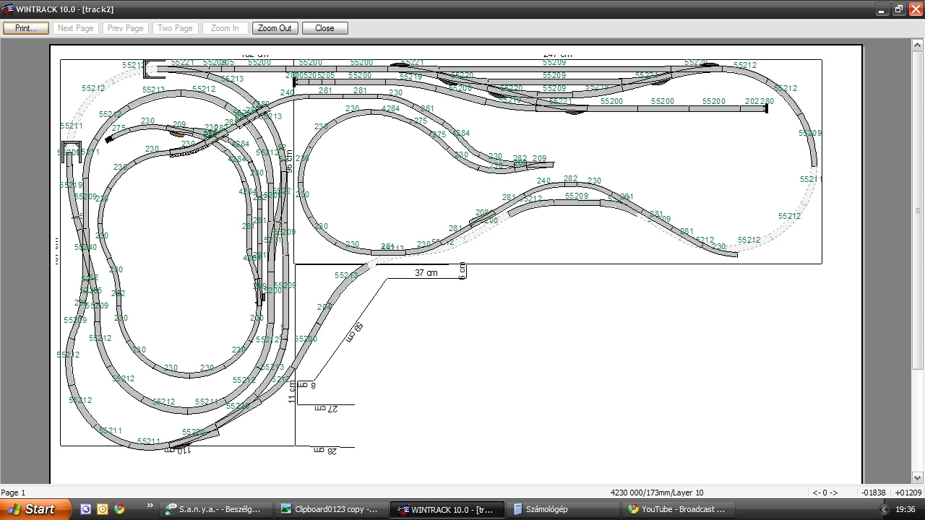
Task: Click the greyed Two Page button
Action: coord(176,28)
